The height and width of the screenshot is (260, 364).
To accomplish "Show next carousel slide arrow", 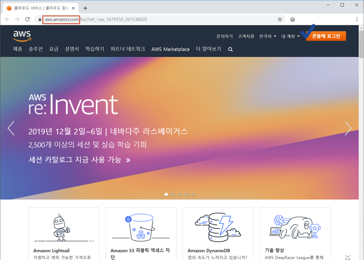I will [348, 128].
